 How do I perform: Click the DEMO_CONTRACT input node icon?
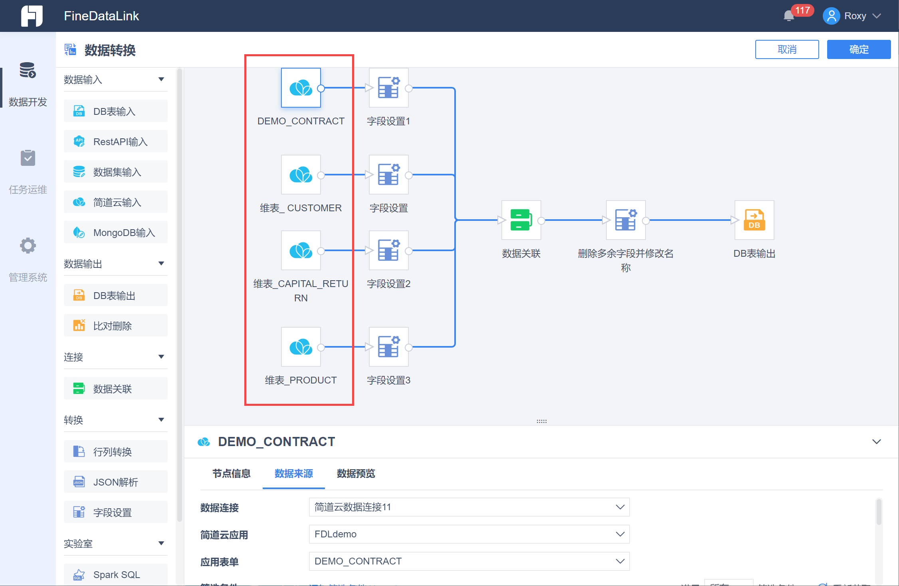click(301, 88)
